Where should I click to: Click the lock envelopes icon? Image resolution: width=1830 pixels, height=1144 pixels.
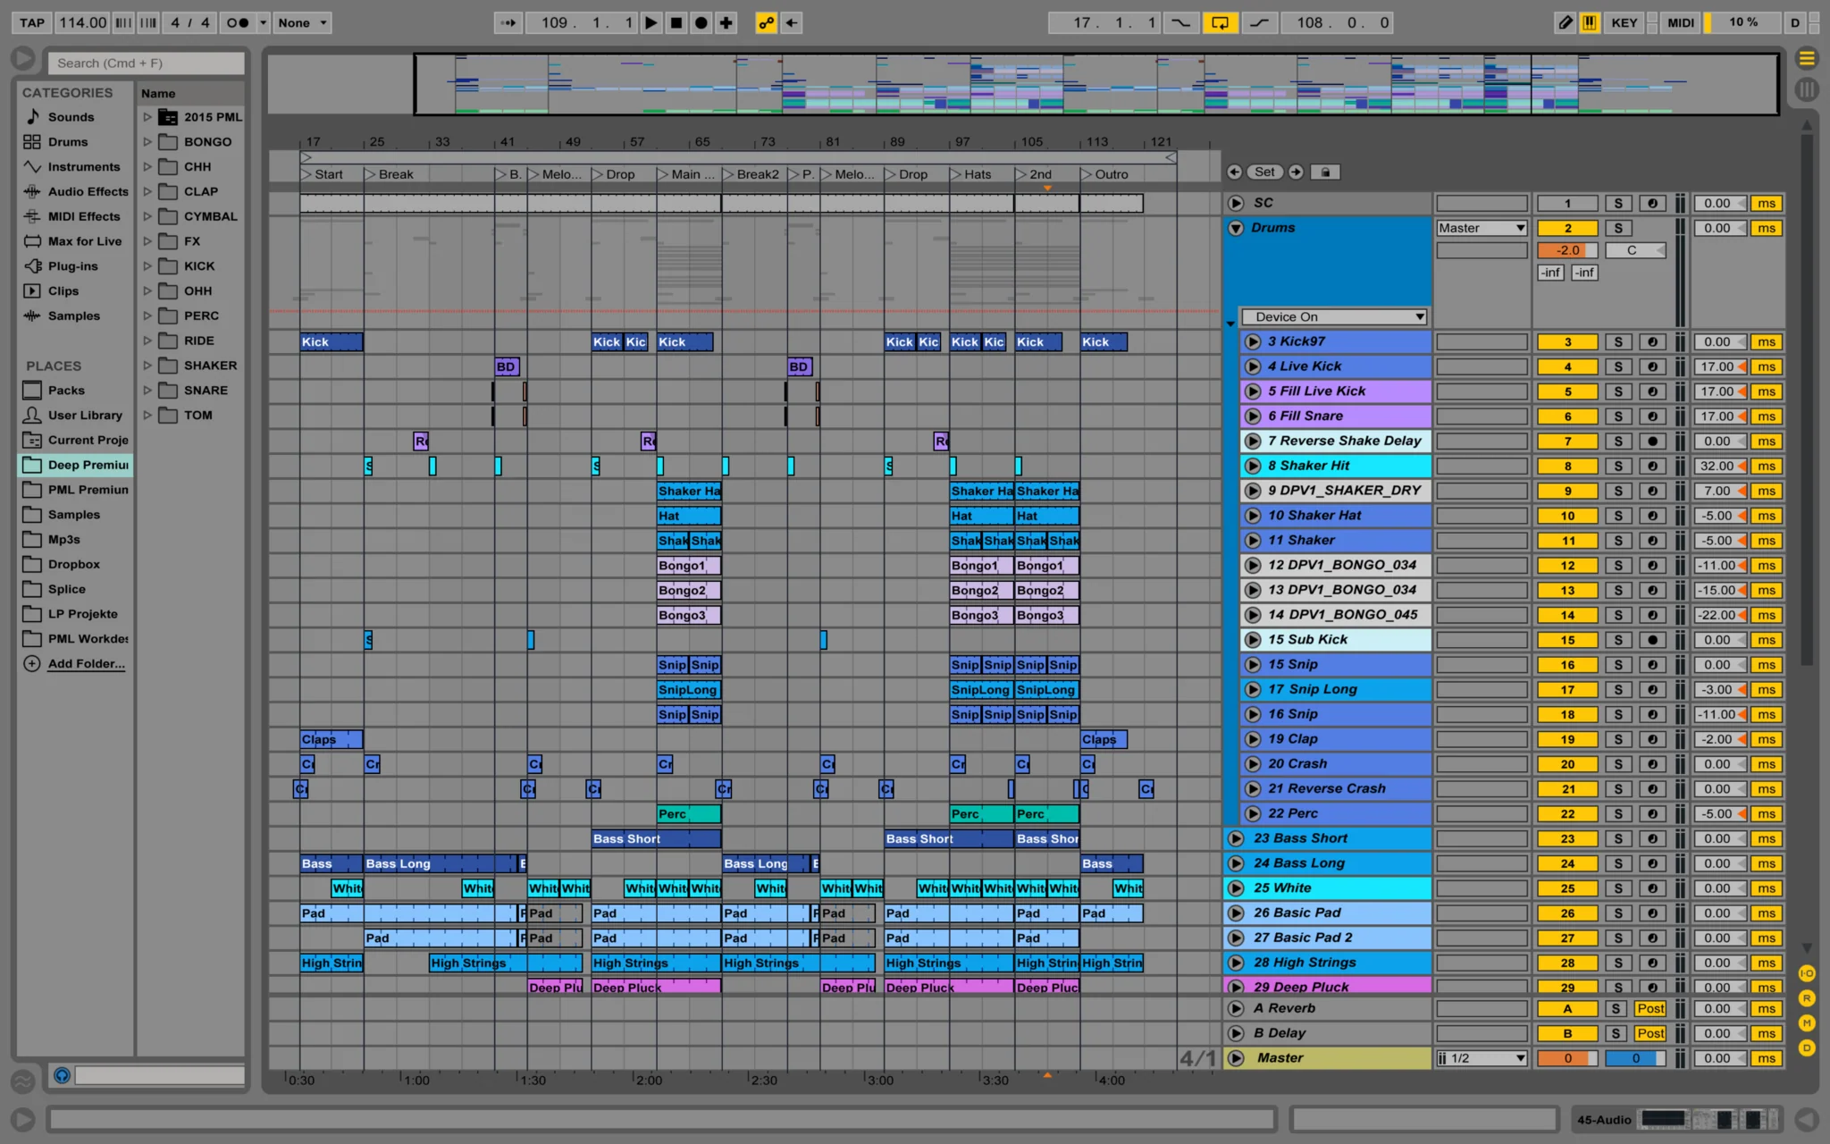point(1325,172)
